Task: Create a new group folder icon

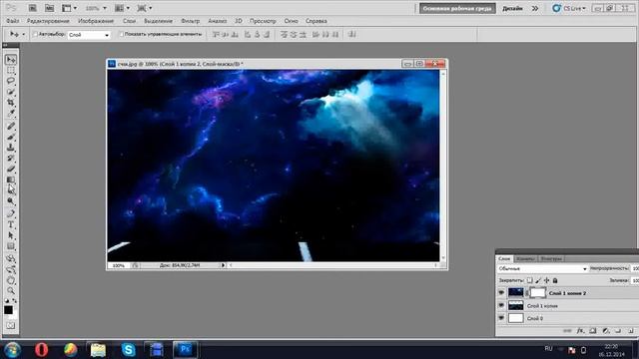Action: click(618, 331)
